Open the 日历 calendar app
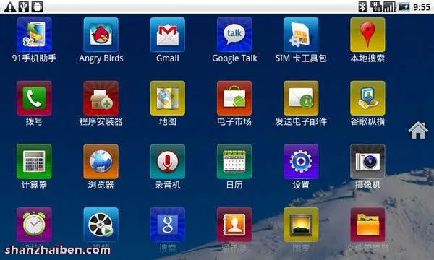Viewport: 434px width, 260px height. coord(234,161)
